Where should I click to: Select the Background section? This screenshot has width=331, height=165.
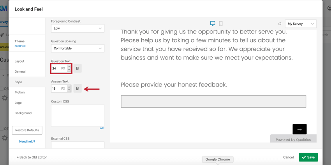pyautogui.click(x=23, y=113)
